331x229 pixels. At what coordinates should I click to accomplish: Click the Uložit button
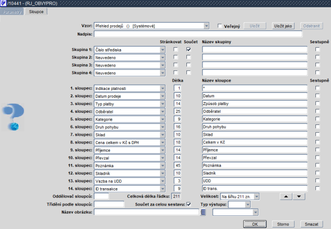coord(255,26)
